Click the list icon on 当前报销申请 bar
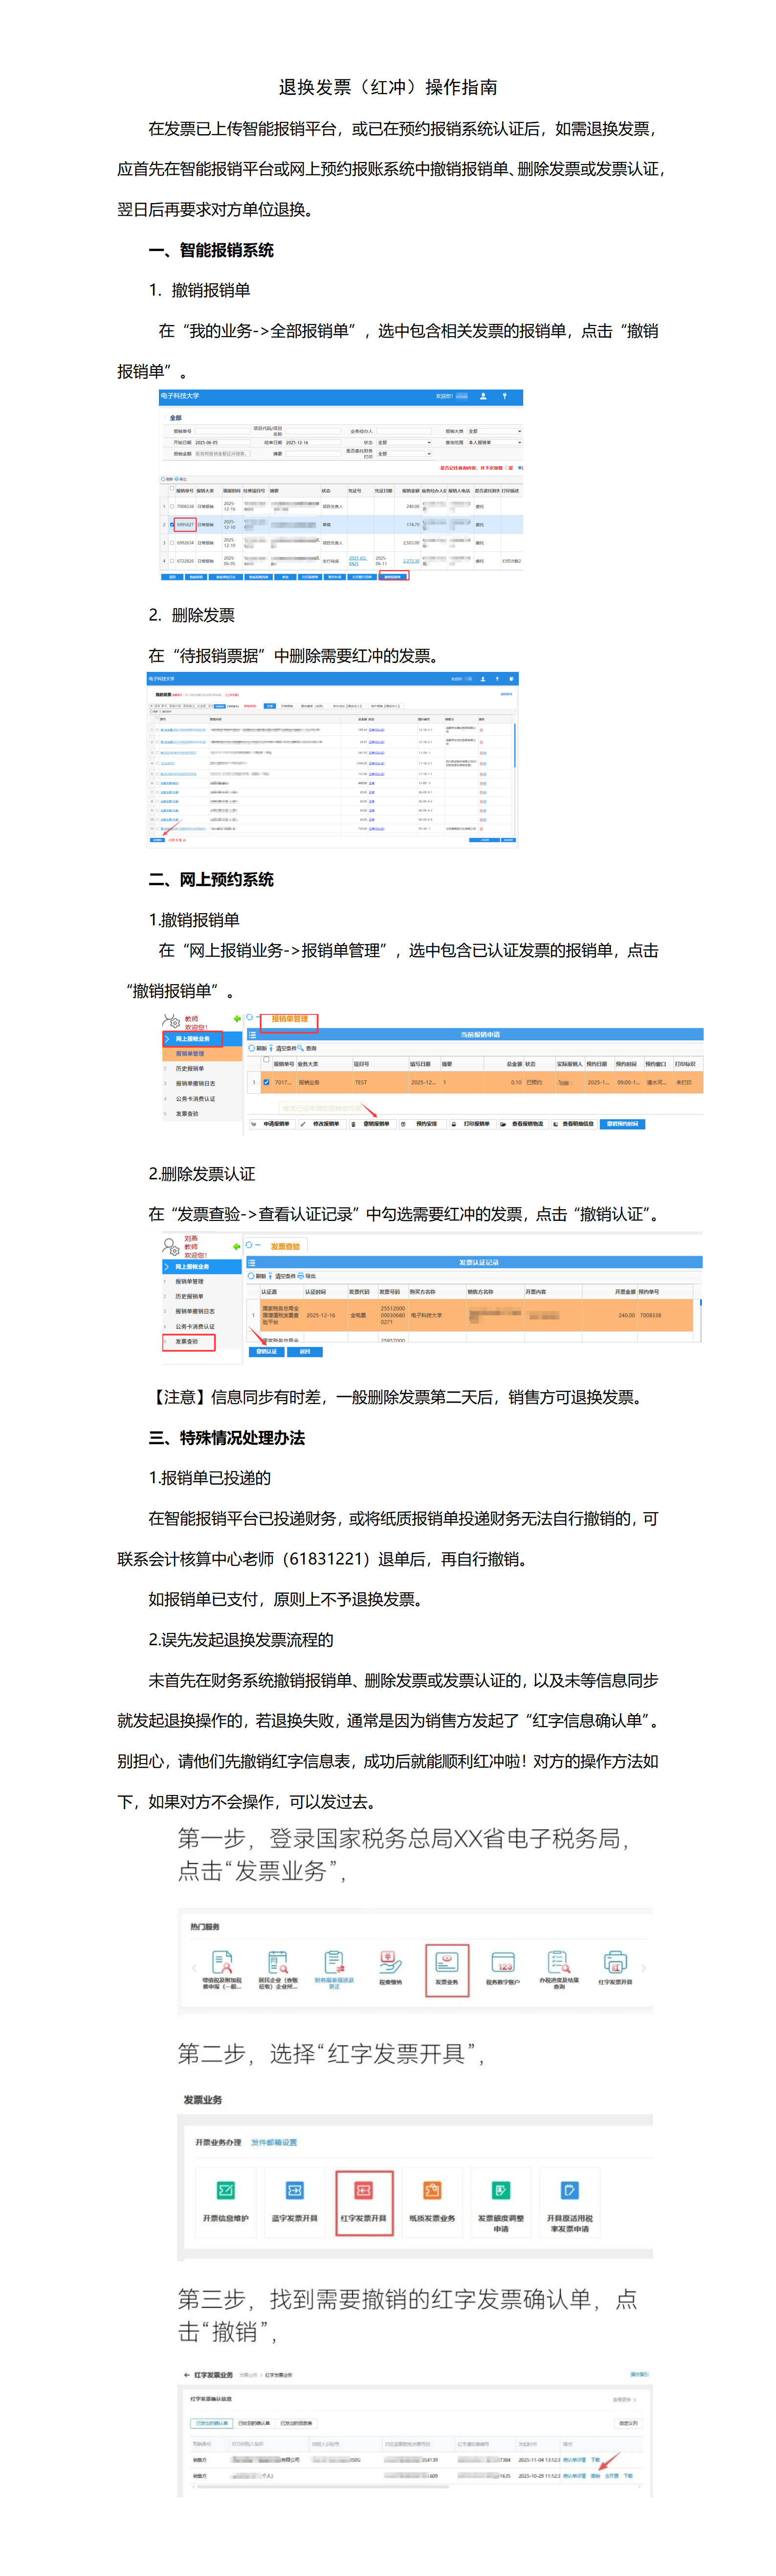The width and height of the screenshot is (776, 2576). coord(253,1034)
